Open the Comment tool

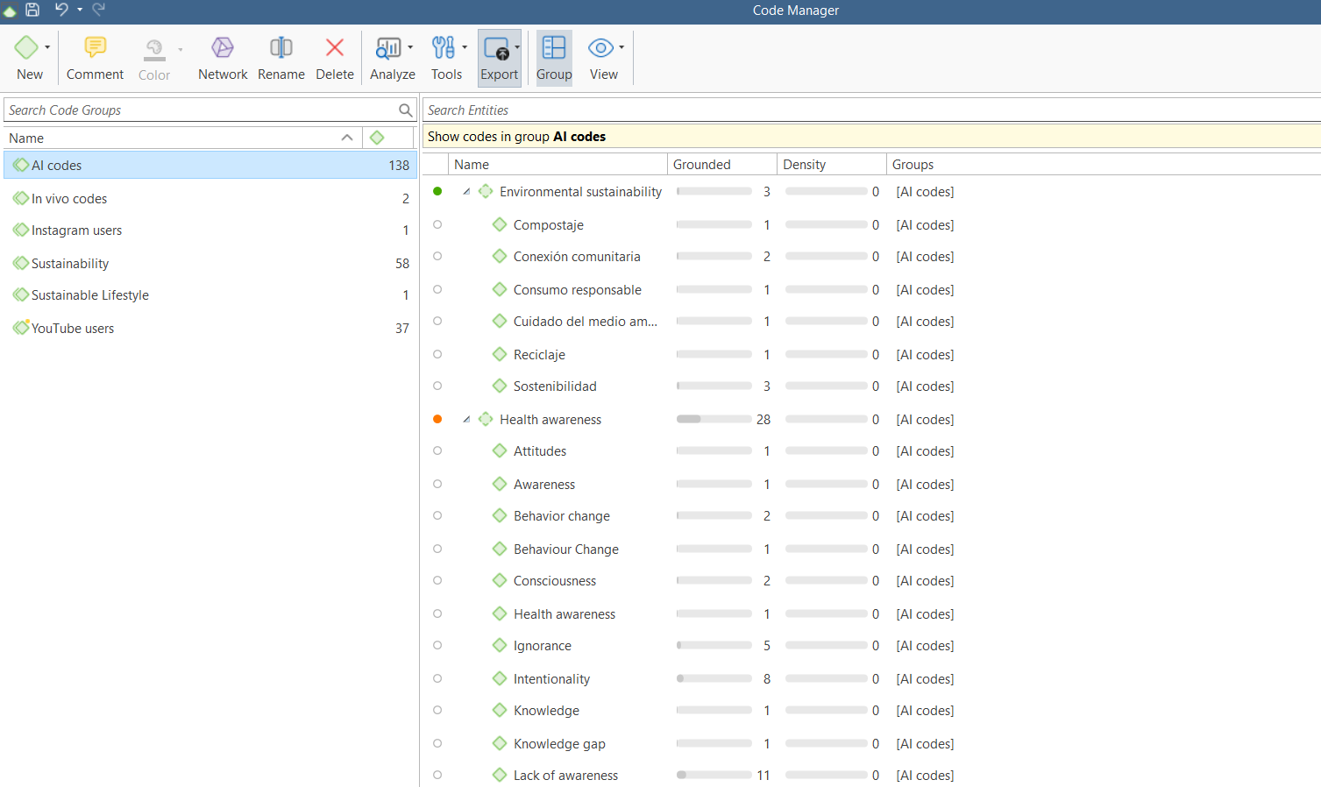(95, 48)
